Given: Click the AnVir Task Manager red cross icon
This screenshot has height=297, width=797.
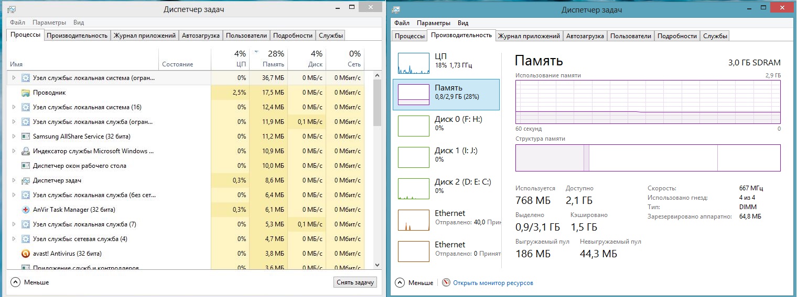Looking at the screenshot, I should coord(26,210).
